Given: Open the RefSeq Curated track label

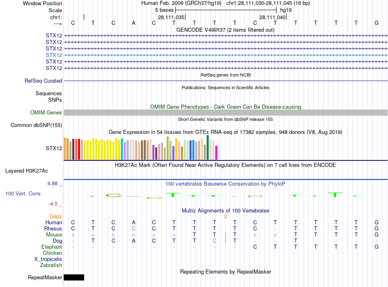Looking at the screenshot, I should click(43, 81).
